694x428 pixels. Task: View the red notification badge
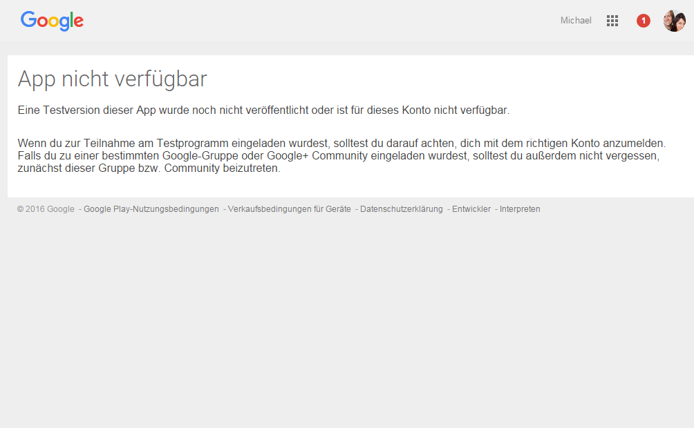643,21
